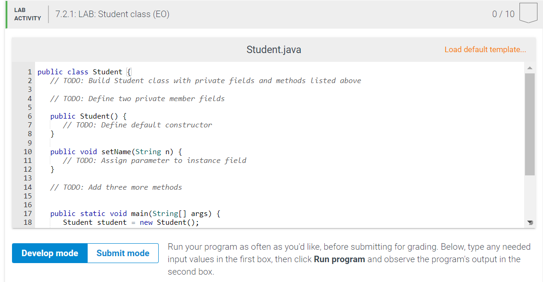Image resolution: width=543 pixels, height=282 pixels.
Task: Click the String keyword on line 10
Action: [x=148, y=151]
